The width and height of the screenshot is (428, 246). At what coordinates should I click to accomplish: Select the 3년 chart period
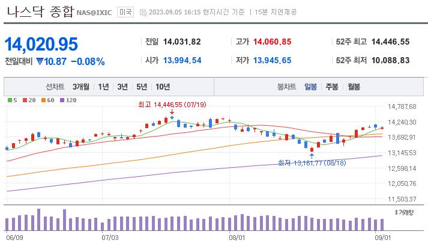coord(122,87)
